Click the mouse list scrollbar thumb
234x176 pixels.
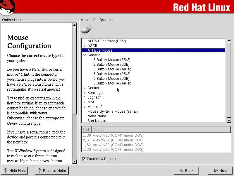coord(229,80)
